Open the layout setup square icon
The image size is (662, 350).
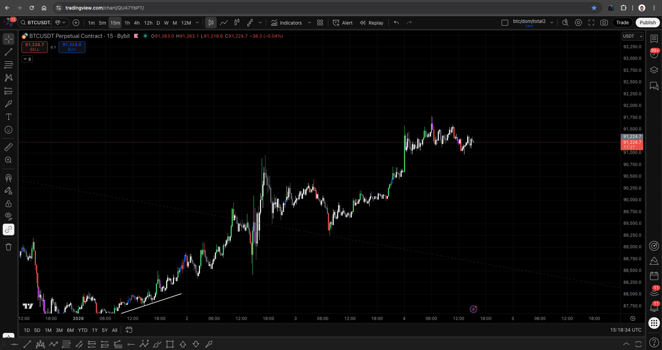tap(505, 23)
